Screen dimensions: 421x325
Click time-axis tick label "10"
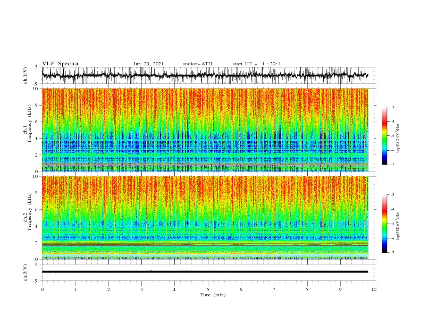(x=374, y=289)
